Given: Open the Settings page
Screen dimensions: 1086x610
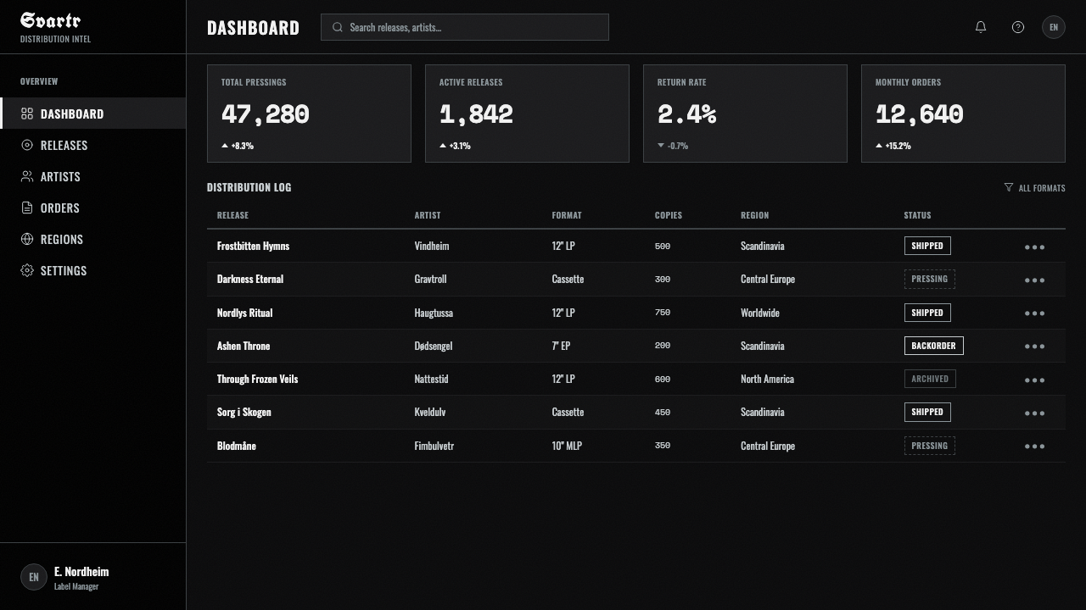Looking at the screenshot, I should (93, 270).
